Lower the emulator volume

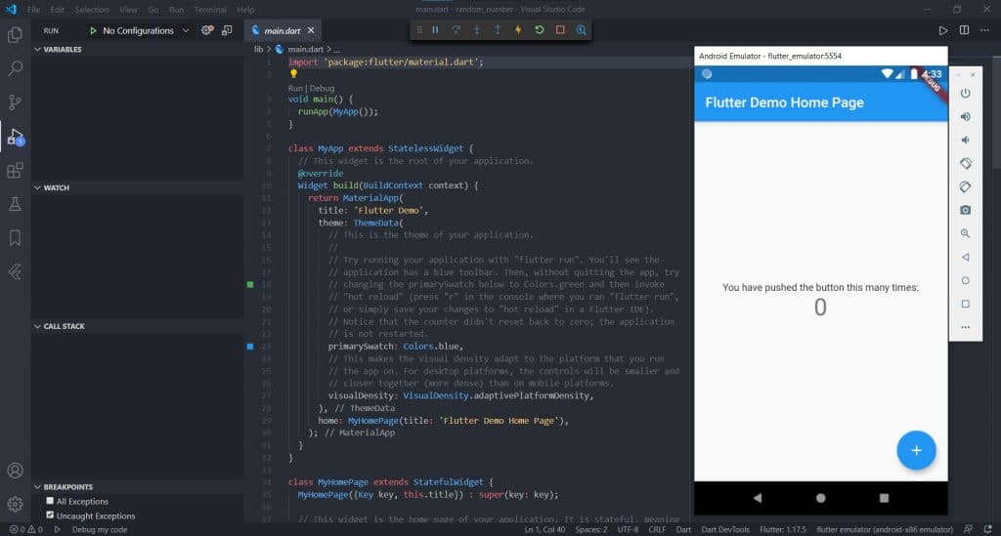(x=965, y=140)
